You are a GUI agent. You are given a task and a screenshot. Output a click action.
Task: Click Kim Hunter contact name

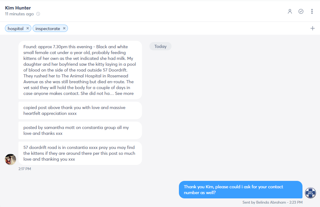(x=18, y=8)
